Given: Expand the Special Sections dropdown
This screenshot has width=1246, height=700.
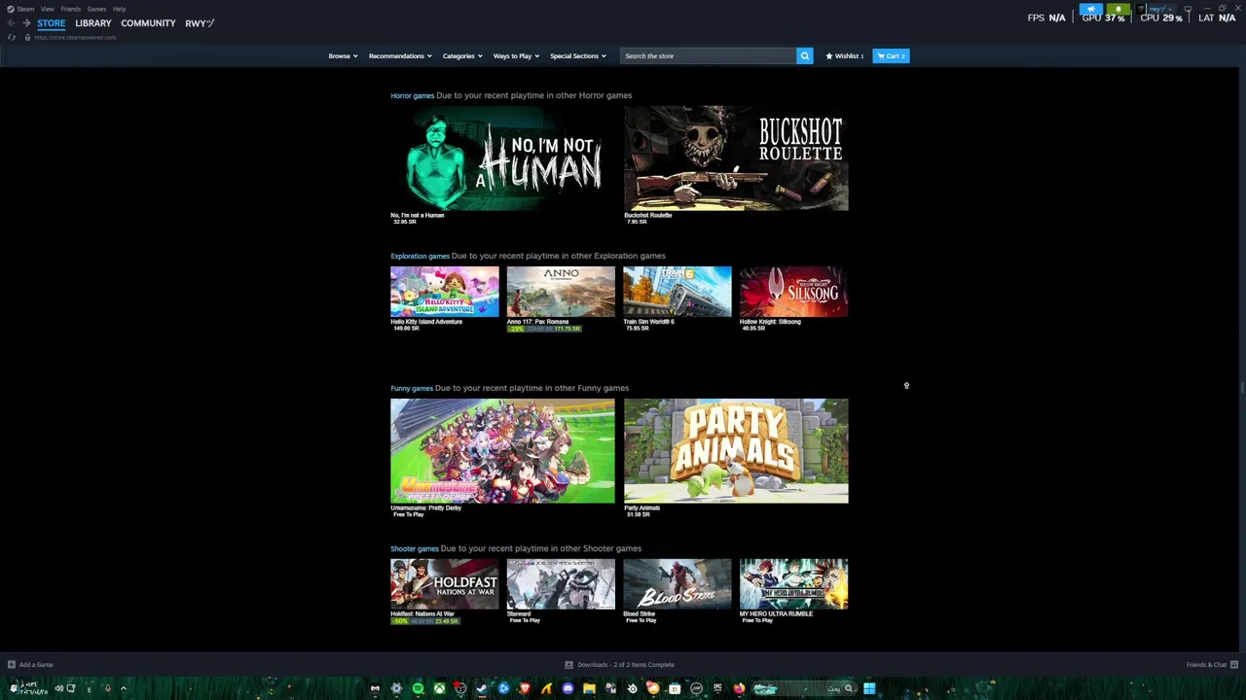Looking at the screenshot, I should point(578,55).
